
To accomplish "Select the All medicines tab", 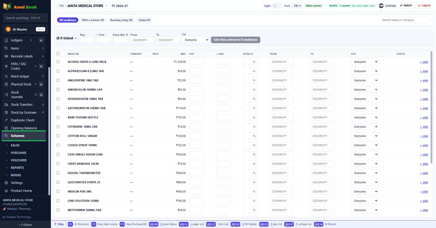I will [x=68, y=20].
